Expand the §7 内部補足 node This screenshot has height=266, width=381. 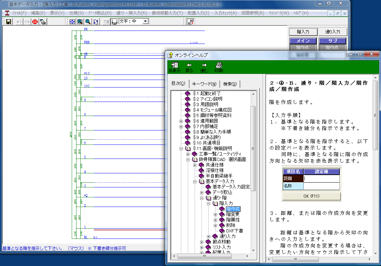[x=181, y=127]
